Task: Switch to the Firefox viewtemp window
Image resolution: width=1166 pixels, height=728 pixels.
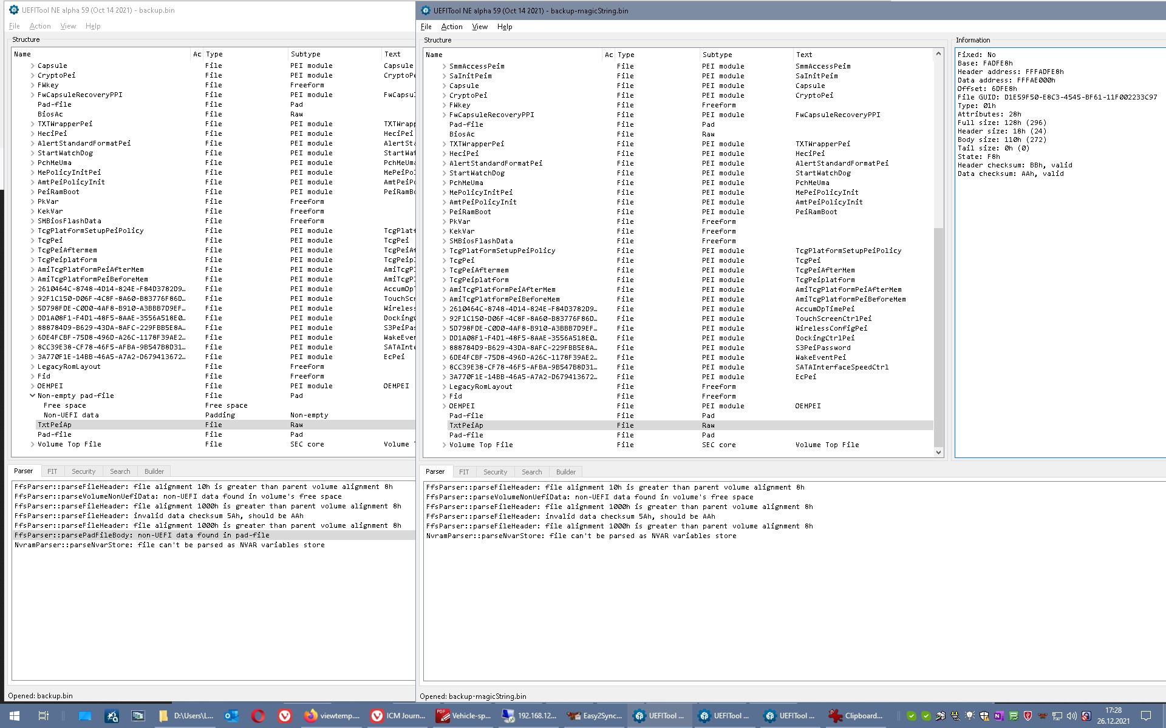Action: coord(332,716)
